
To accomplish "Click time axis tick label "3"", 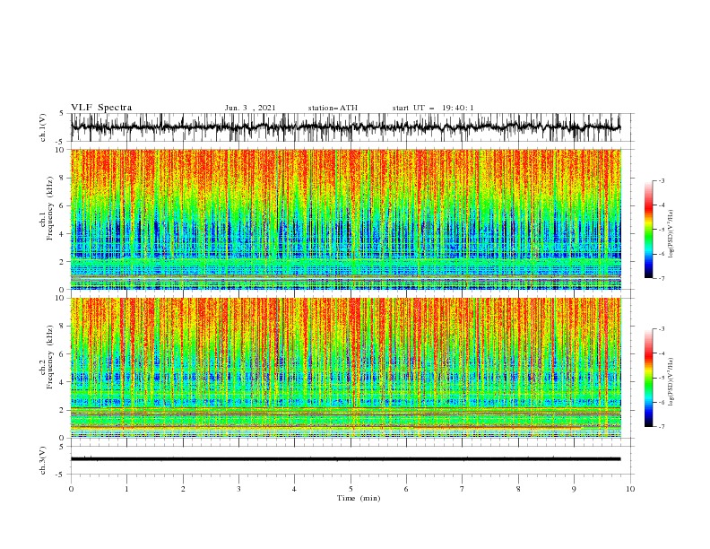I will point(238,489).
